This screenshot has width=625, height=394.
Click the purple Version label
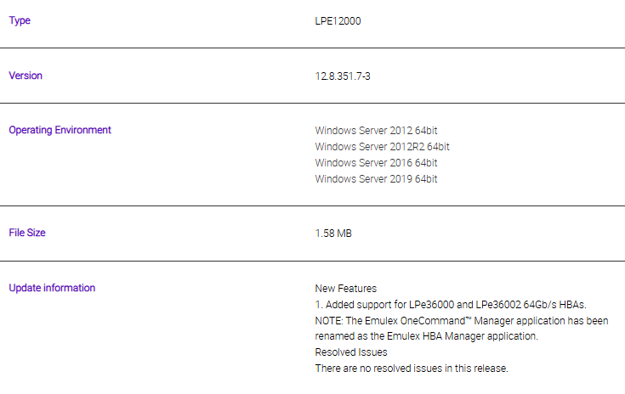coord(26,76)
